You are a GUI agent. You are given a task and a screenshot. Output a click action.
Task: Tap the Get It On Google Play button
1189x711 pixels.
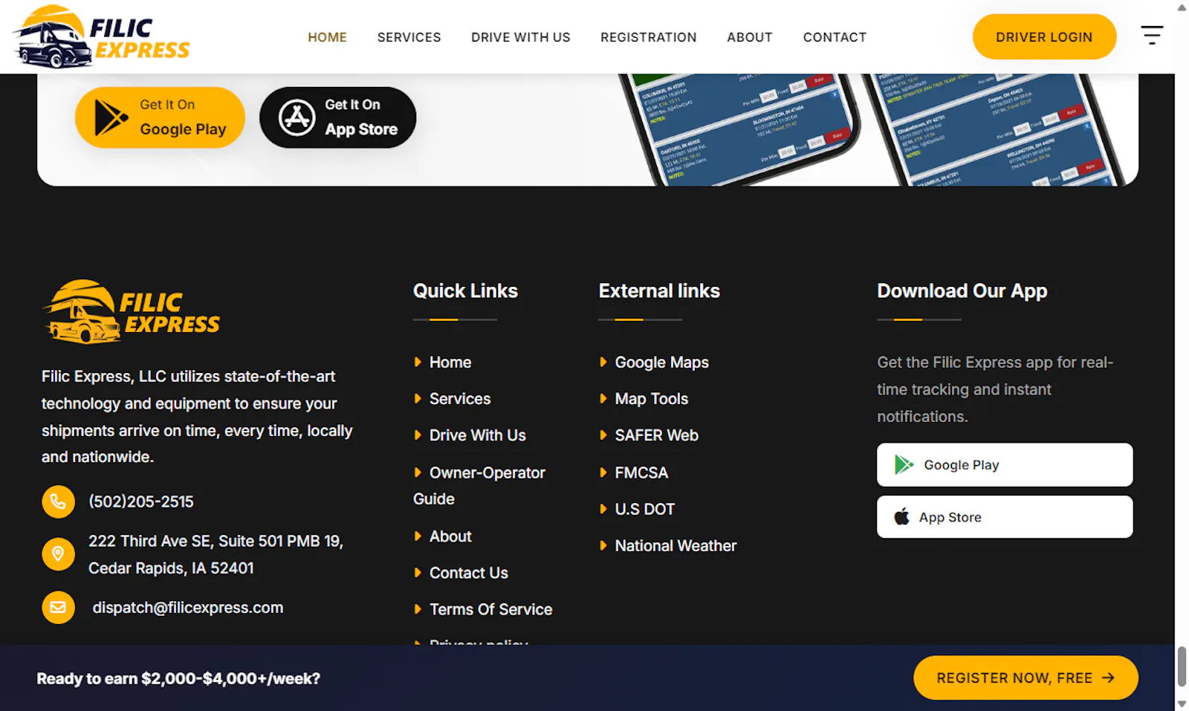pyautogui.click(x=160, y=117)
